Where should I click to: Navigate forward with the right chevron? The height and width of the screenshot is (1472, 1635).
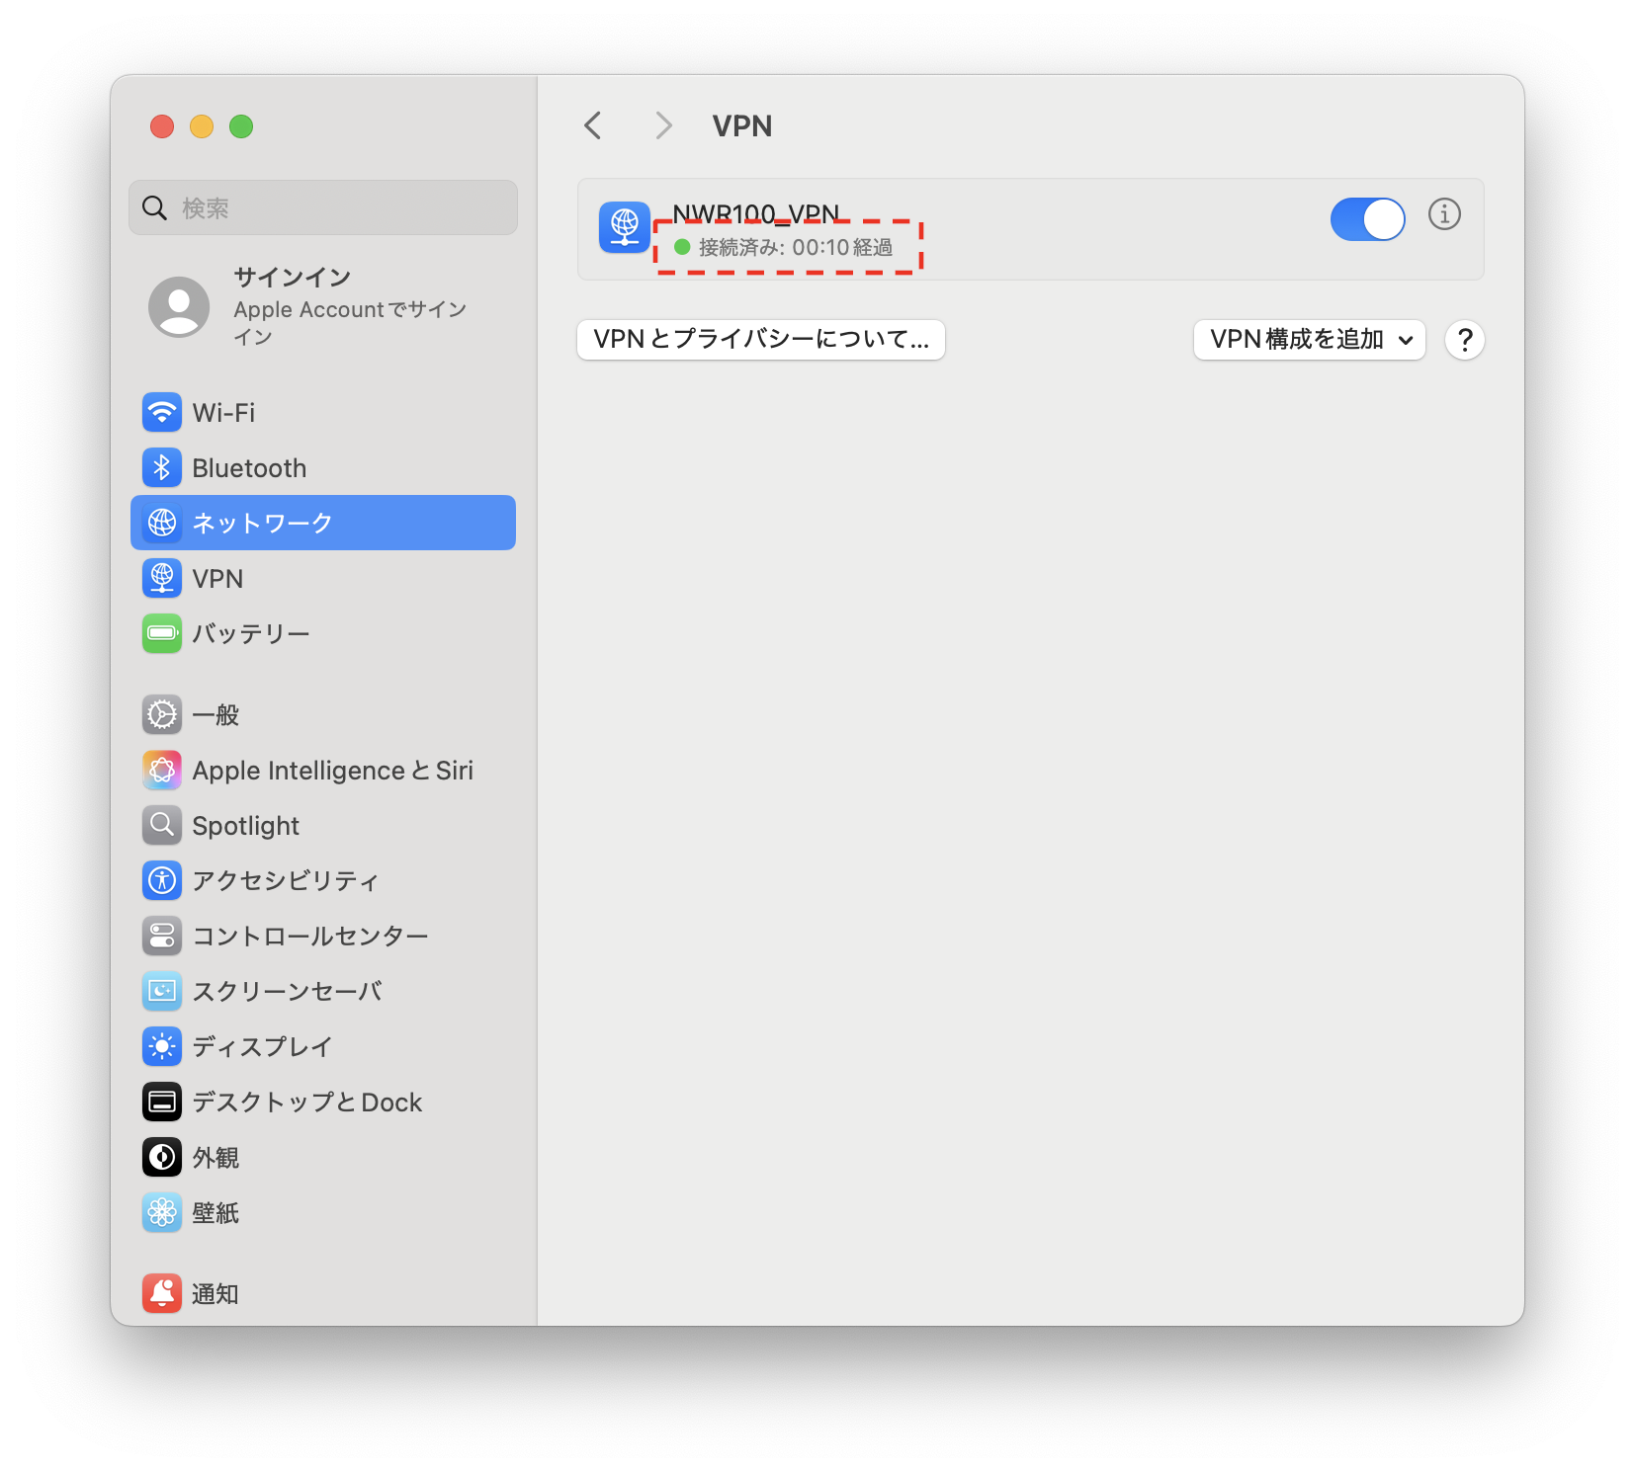click(662, 125)
